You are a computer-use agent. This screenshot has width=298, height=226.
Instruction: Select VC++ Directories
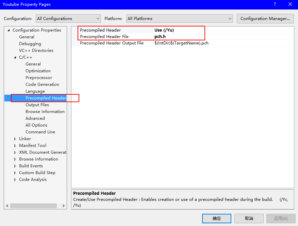pyautogui.click(x=36, y=51)
